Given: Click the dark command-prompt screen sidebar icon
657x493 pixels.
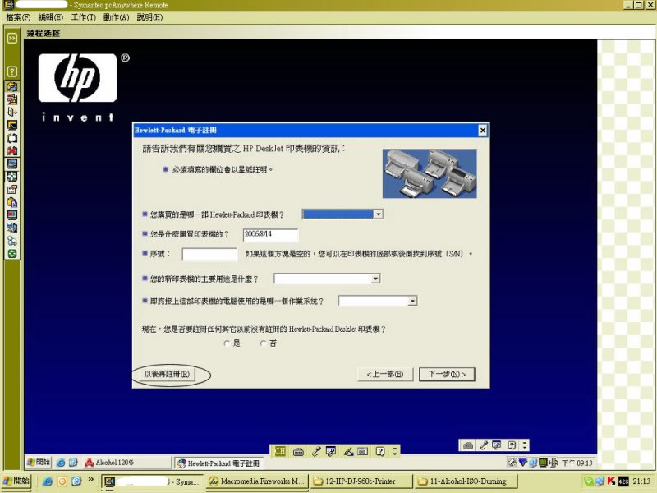Looking at the screenshot, I should pyautogui.click(x=12, y=125).
